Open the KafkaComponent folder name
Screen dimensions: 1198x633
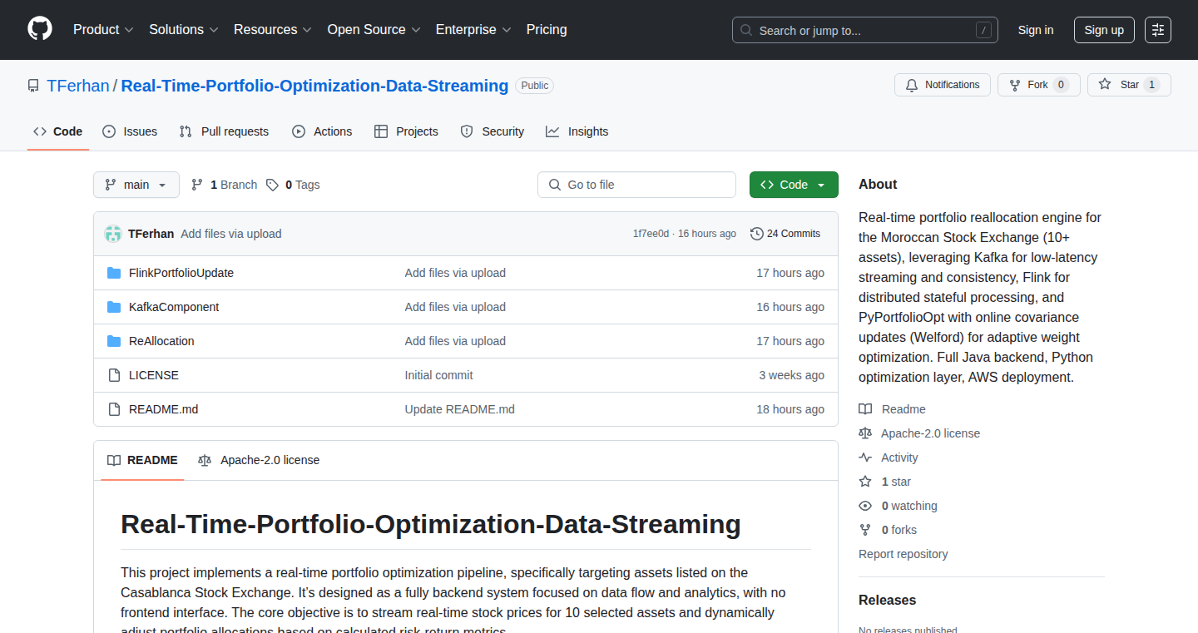pyautogui.click(x=174, y=307)
